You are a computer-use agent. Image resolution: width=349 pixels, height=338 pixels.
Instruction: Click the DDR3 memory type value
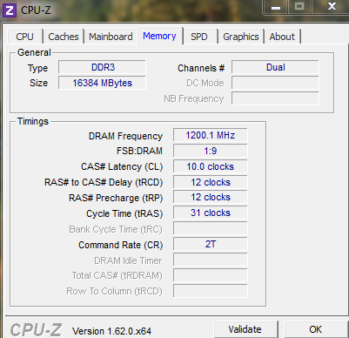[x=102, y=67]
